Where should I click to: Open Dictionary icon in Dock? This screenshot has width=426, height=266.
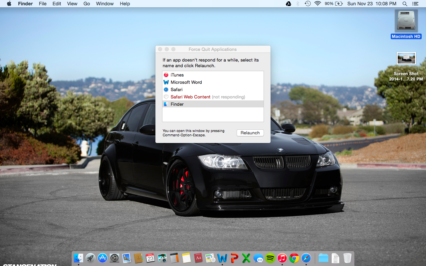click(x=198, y=258)
